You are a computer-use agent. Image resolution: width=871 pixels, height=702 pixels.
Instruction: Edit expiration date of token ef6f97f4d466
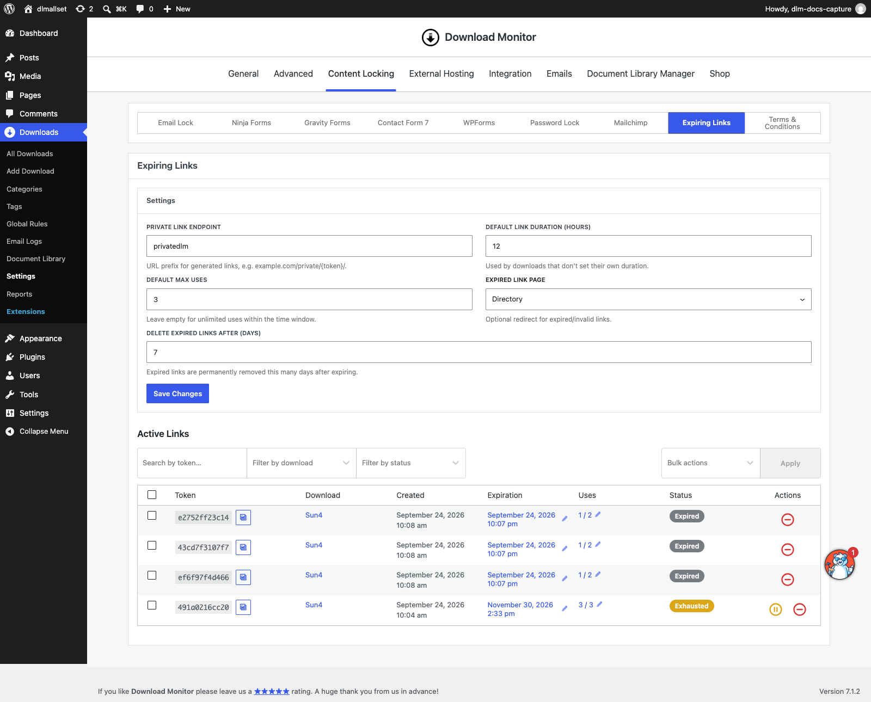pyautogui.click(x=565, y=578)
